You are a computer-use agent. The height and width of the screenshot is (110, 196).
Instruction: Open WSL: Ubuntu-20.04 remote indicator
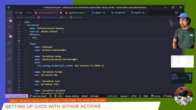point(17,96)
